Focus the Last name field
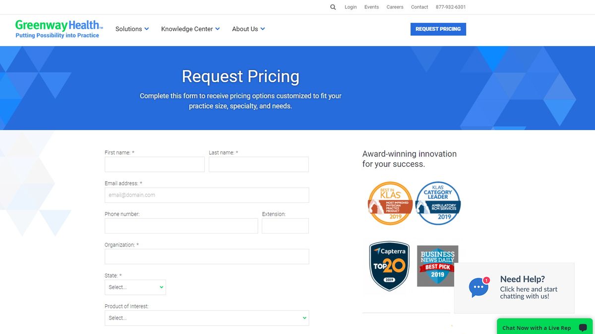Viewport: 595px width, 334px height. click(x=259, y=164)
